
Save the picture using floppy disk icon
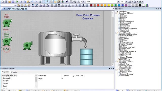[x=13, y=2]
